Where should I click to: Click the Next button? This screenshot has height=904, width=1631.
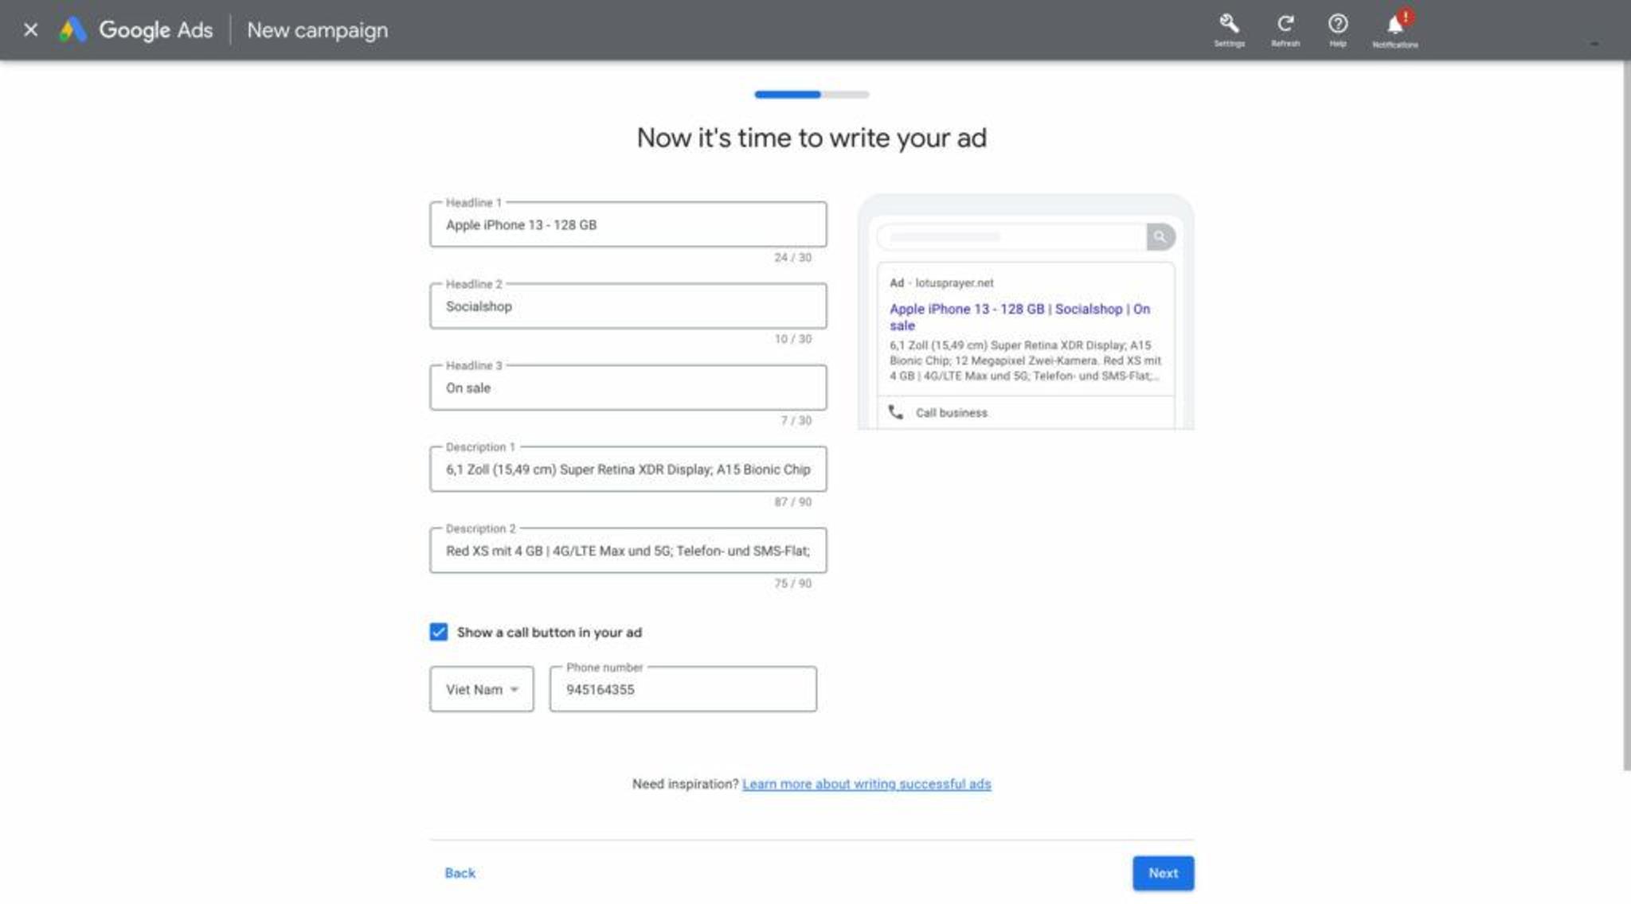[x=1163, y=873]
